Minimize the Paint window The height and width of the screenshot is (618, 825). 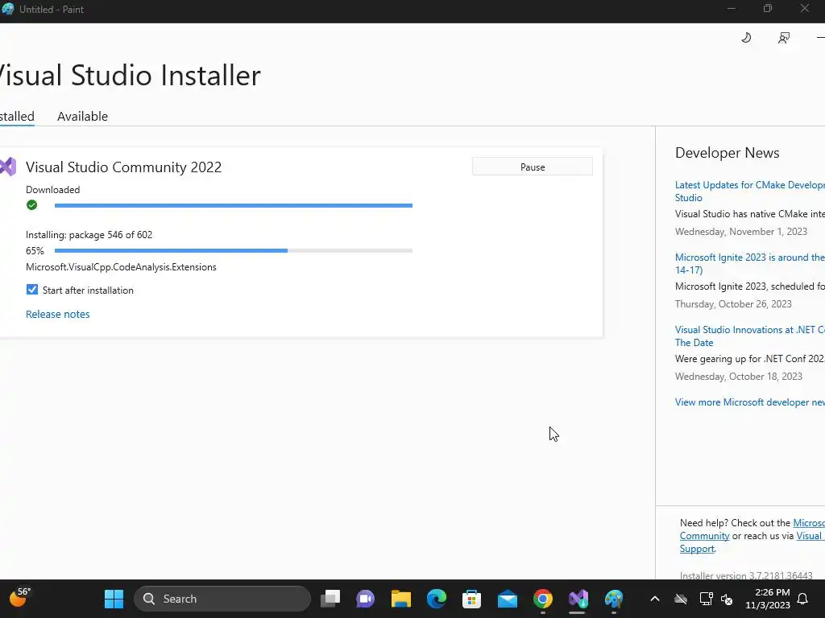(731, 9)
